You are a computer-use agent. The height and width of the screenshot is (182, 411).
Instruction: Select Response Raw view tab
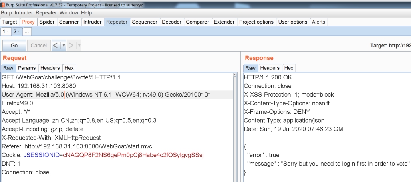click(250, 68)
